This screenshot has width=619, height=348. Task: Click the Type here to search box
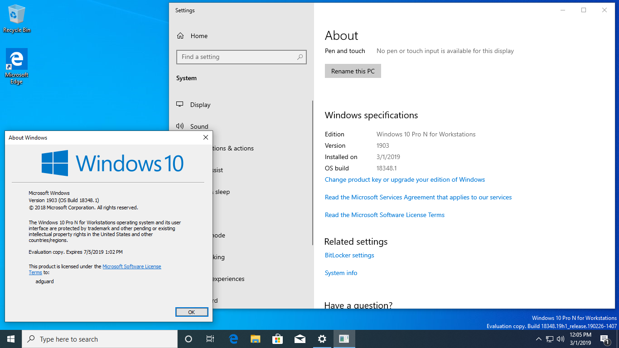100,339
